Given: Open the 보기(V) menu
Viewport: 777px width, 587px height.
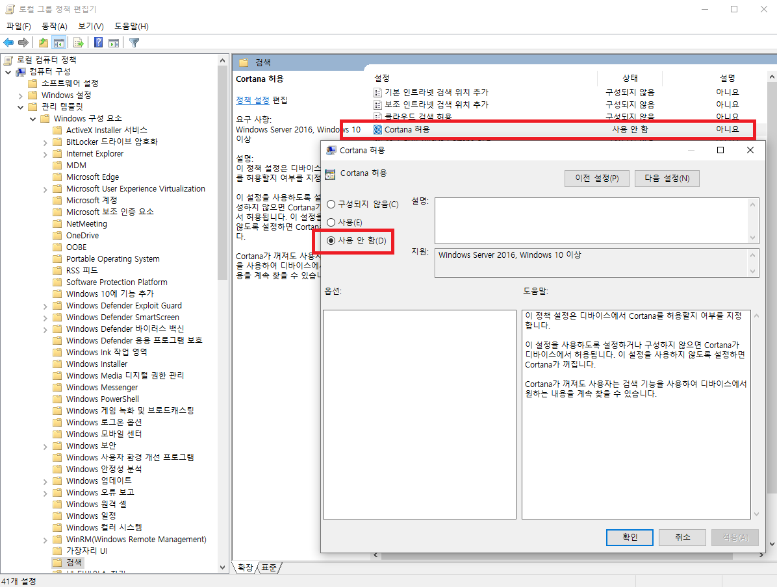Looking at the screenshot, I should coord(91,26).
